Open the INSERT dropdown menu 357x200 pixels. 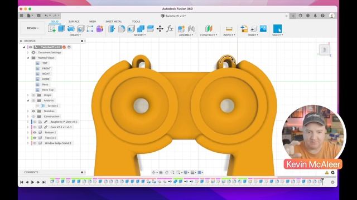click(x=253, y=35)
